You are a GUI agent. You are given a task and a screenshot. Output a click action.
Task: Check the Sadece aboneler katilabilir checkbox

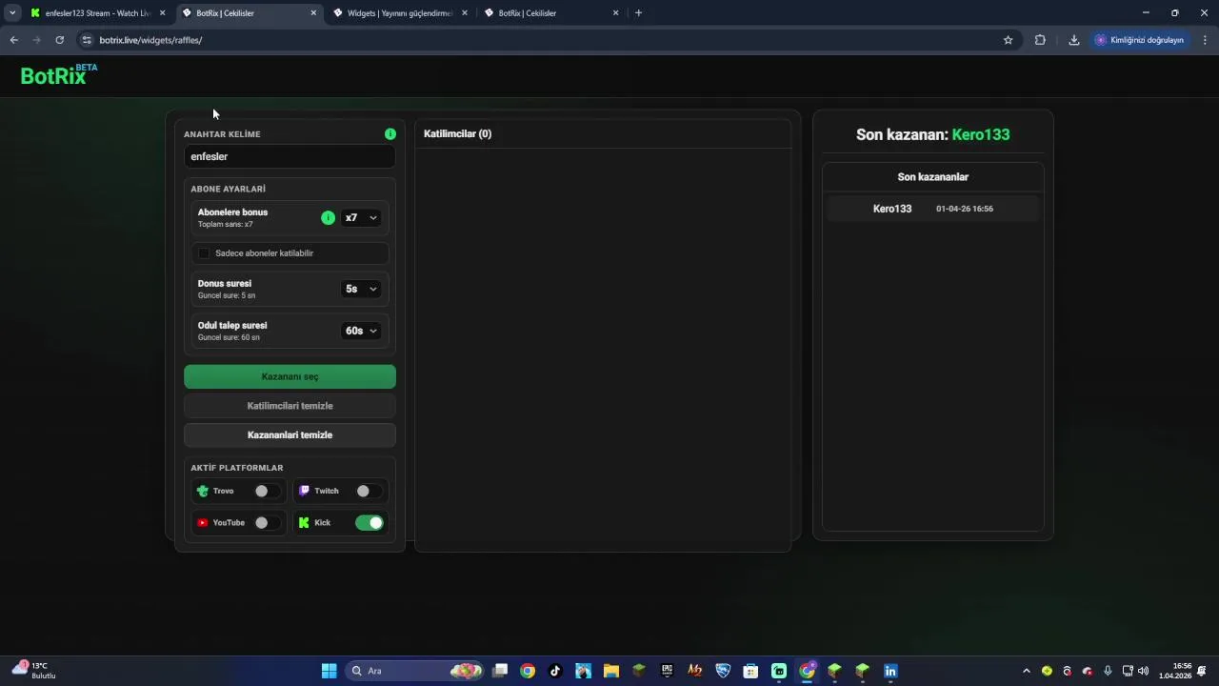point(204,253)
